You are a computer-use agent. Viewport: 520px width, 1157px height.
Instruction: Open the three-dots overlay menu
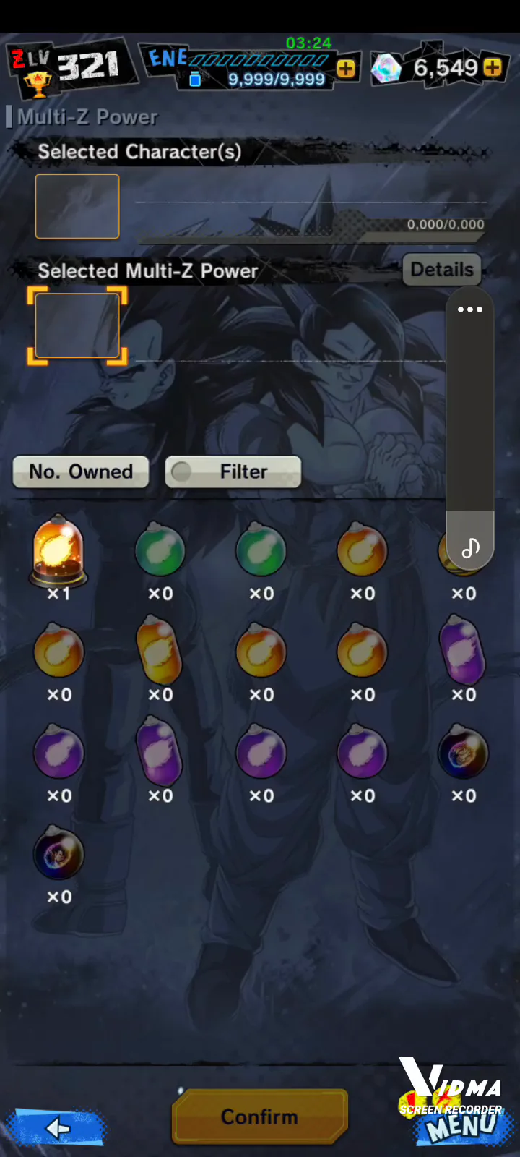click(x=470, y=309)
